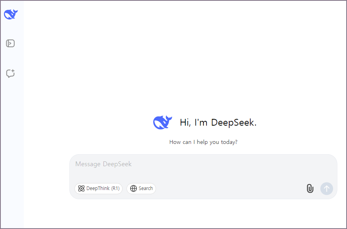347x229 pixels.
Task: Click the 'Hi, I'm DeepSeek.' heading
Action: point(218,122)
